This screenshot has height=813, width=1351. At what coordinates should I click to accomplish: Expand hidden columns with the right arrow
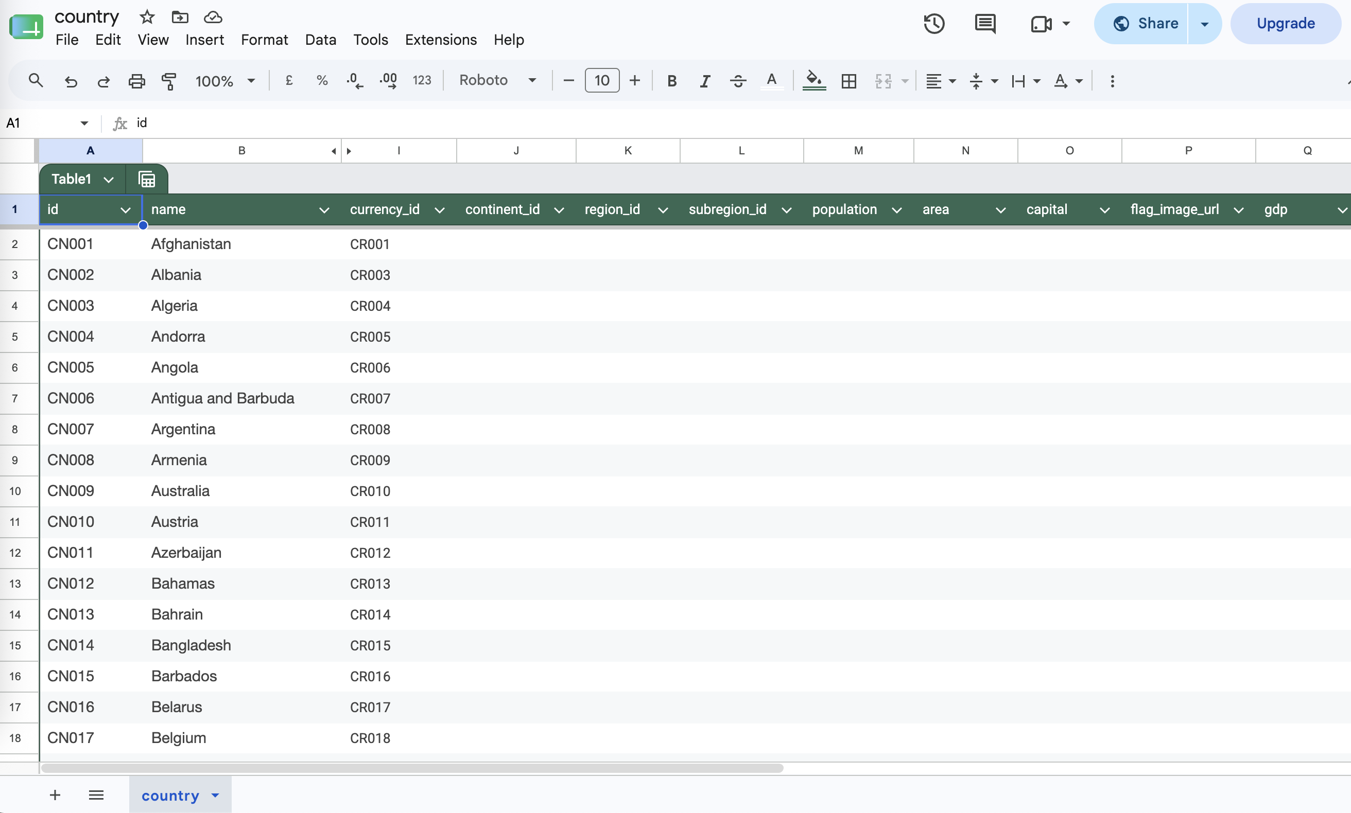[349, 151]
